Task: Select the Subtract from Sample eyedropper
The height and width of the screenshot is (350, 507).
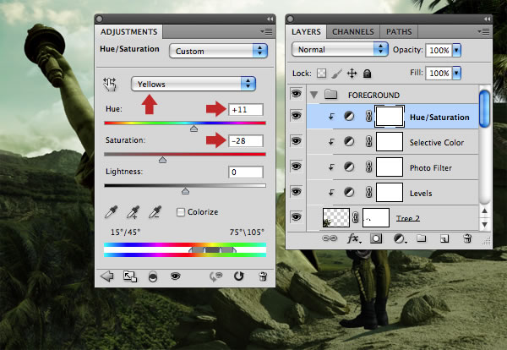Action: point(155,212)
